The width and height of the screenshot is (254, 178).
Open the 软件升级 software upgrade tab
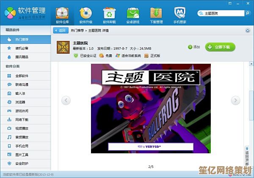tap(86, 16)
